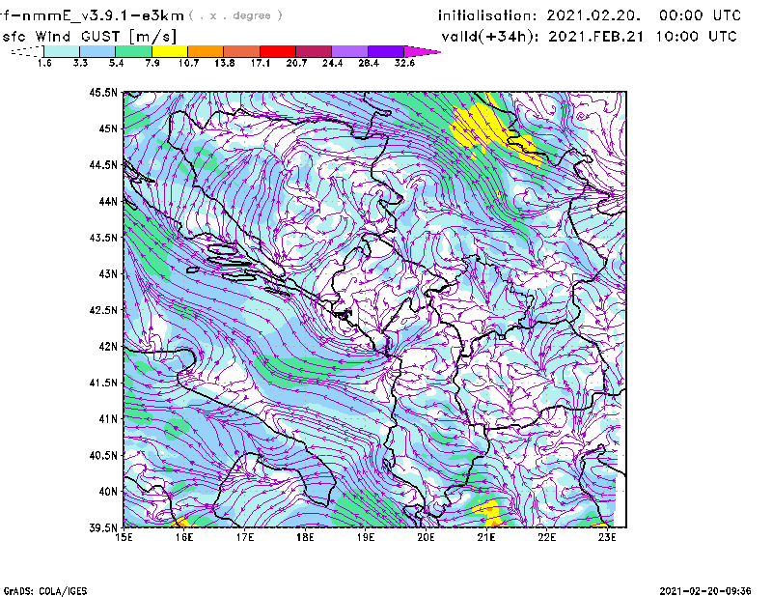Click the initialisation date 2021.02.20 text
This screenshot has height=597, width=772.
click(589, 15)
